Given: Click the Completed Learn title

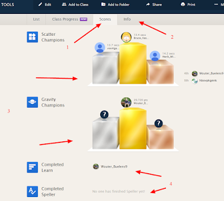Looking at the screenshot, I should click(53, 167).
